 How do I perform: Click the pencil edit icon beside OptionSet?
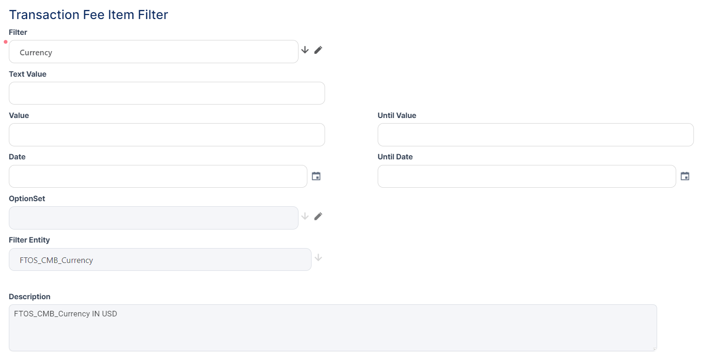click(318, 216)
